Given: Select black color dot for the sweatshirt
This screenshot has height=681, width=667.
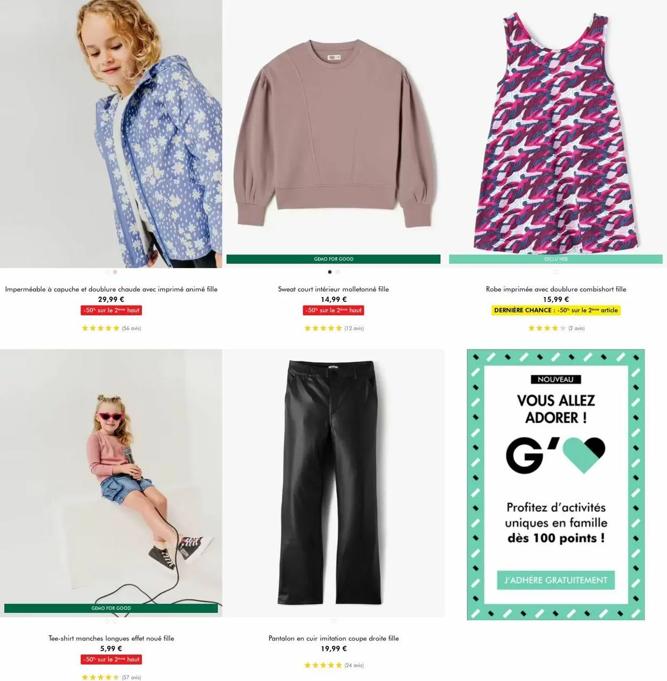Looking at the screenshot, I should [330, 272].
